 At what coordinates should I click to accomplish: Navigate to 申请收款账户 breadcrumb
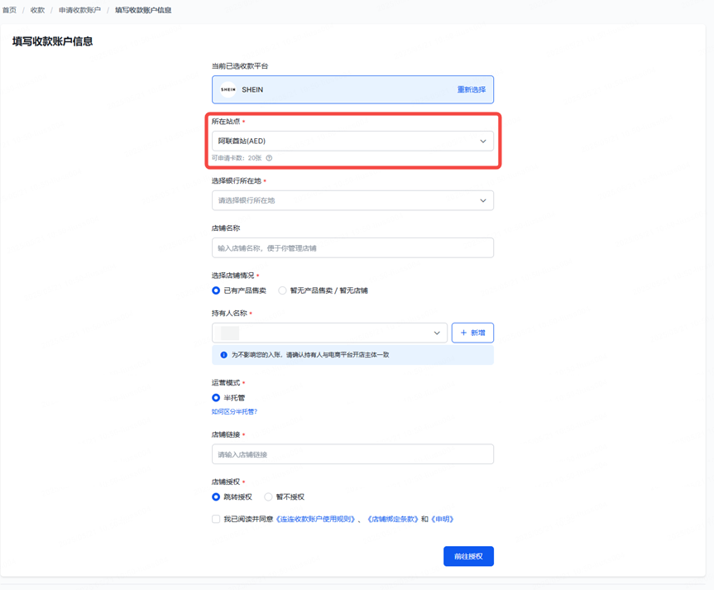(79, 10)
